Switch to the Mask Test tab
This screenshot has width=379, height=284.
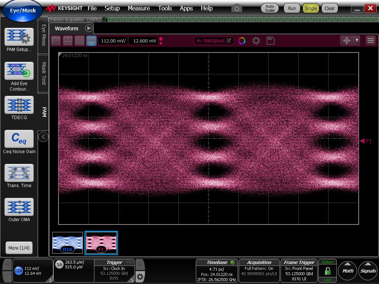(x=44, y=73)
